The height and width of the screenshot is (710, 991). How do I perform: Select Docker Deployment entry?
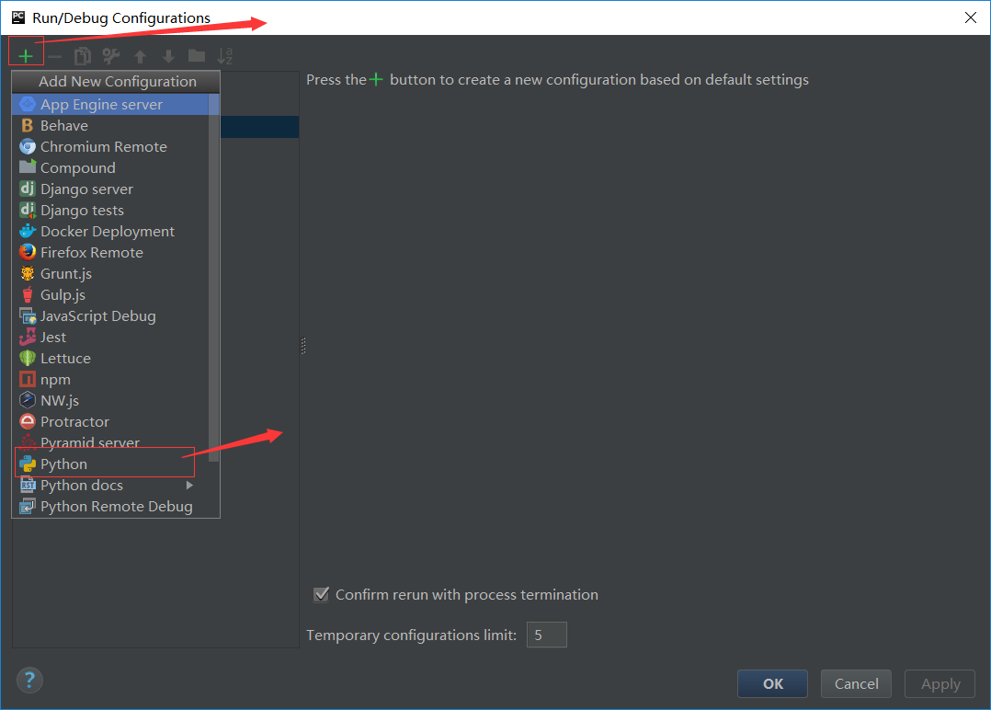[x=110, y=232]
